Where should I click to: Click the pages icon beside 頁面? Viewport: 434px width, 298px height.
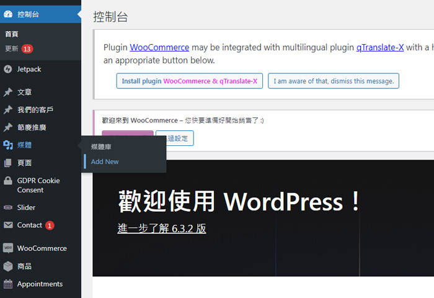(x=8, y=163)
